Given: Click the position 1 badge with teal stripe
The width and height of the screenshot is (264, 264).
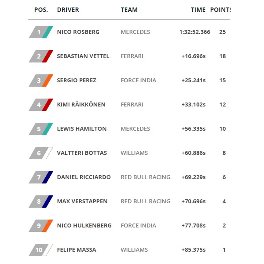Looking at the screenshot, I should click(x=41, y=32).
